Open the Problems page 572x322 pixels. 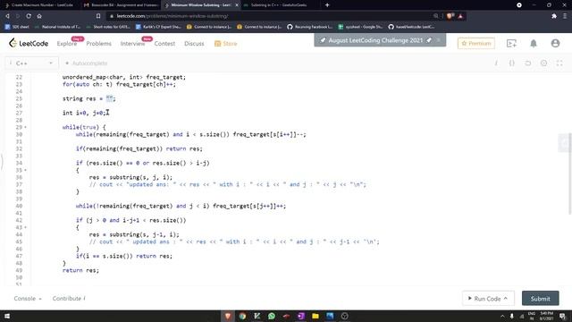99,44
